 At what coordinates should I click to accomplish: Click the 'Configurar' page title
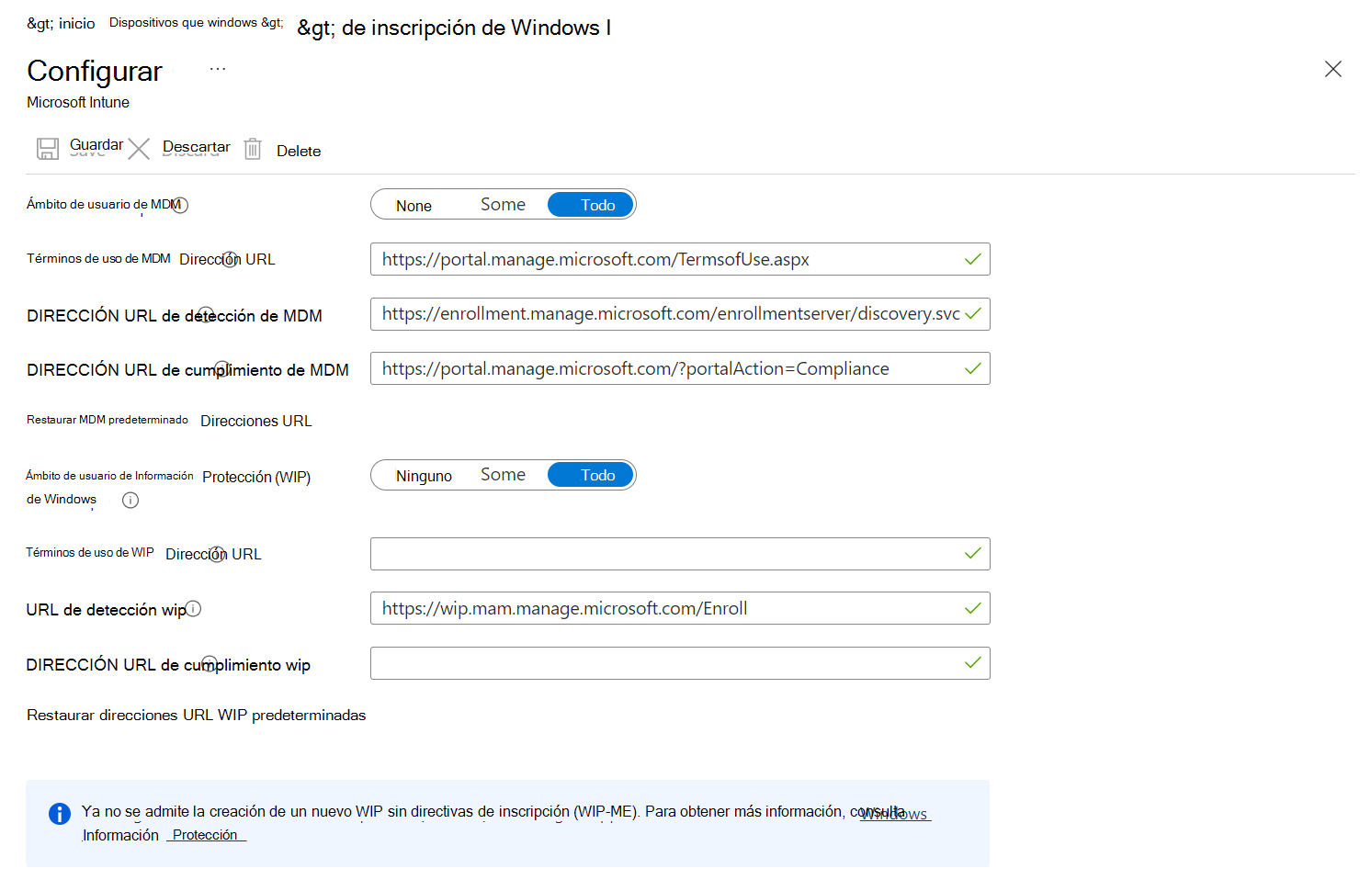click(x=95, y=71)
